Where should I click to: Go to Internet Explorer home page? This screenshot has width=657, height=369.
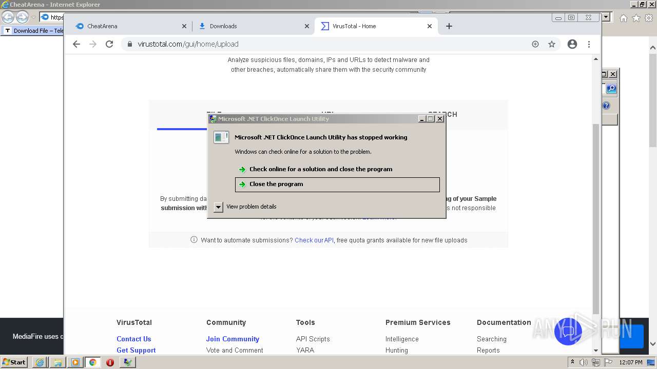pyautogui.click(x=623, y=18)
